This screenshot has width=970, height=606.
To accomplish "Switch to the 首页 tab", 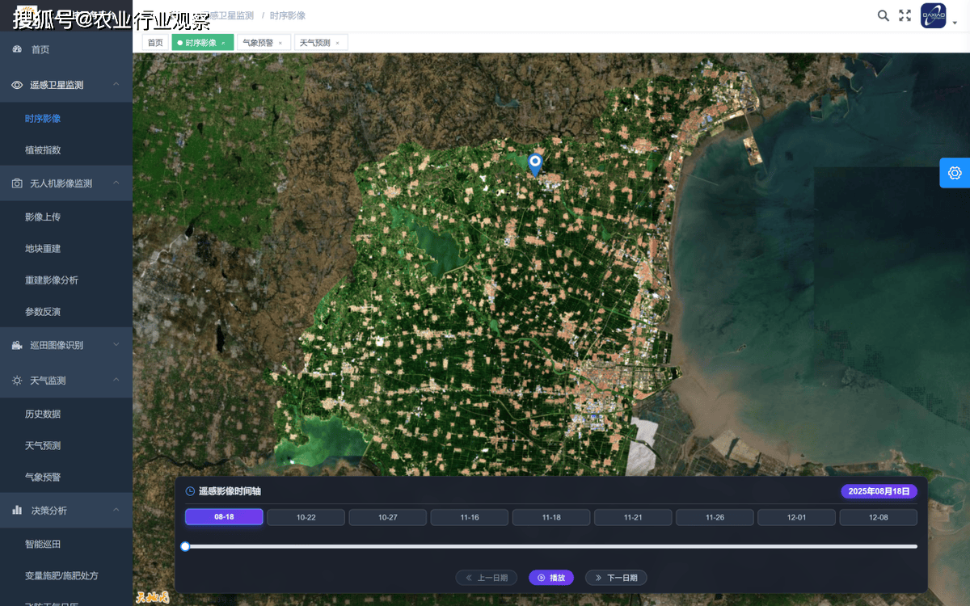I will coord(155,43).
